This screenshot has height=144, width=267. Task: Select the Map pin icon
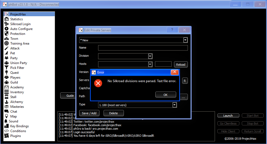[7, 116]
